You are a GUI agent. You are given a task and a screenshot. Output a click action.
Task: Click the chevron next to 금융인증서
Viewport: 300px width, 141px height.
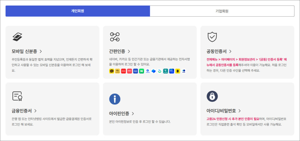pyautogui.click(x=35, y=111)
